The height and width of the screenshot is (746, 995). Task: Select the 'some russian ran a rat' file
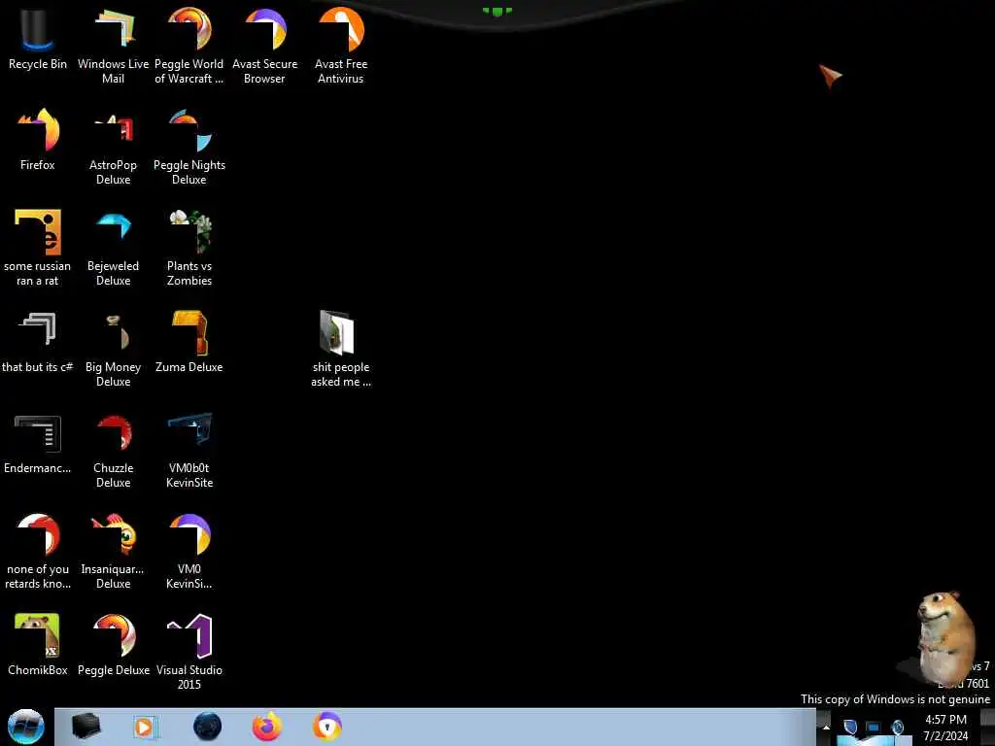(x=38, y=248)
